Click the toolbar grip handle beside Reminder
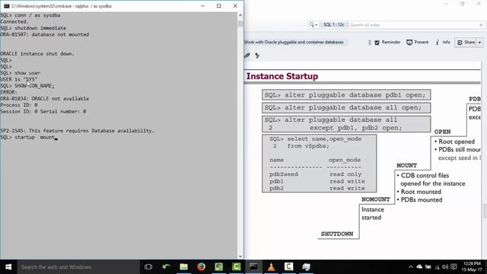 pyautogui.click(x=369, y=43)
